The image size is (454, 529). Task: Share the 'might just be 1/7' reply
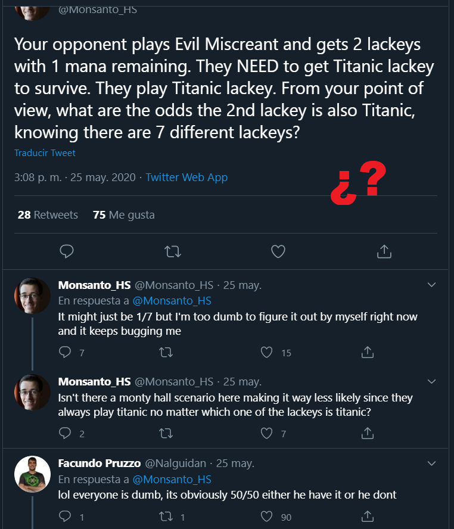[368, 353]
